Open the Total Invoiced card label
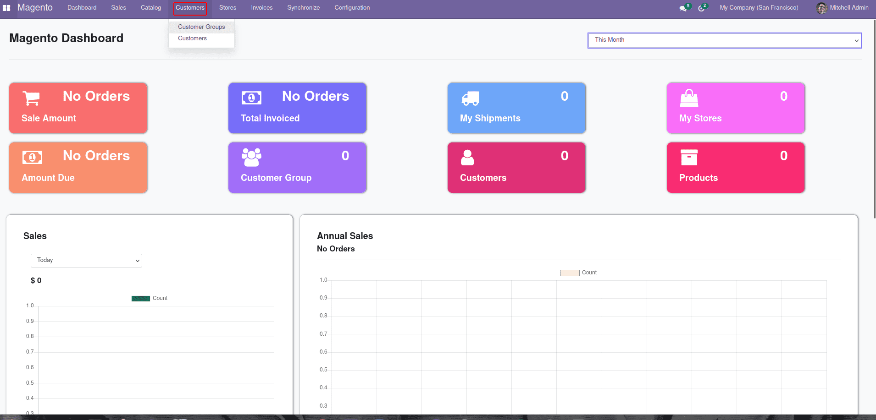The height and width of the screenshot is (420, 876). coord(270,118)
